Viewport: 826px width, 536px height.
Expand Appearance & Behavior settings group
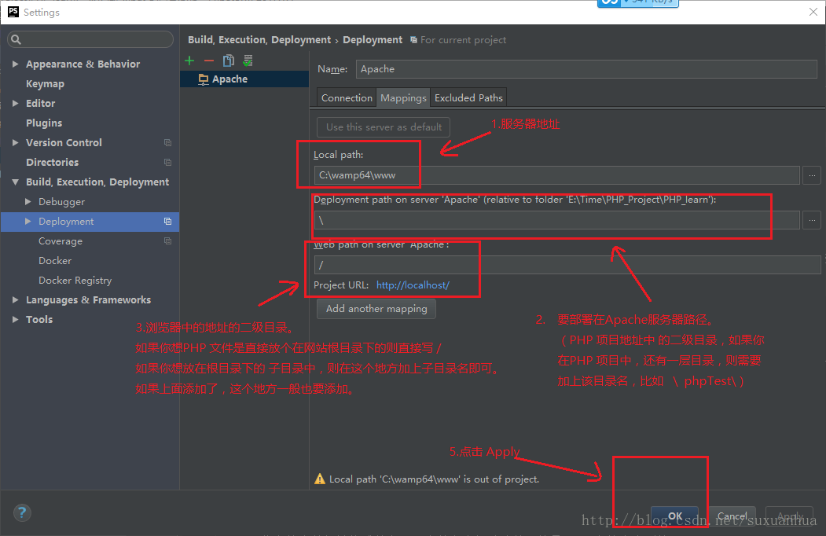coord(15,64)
